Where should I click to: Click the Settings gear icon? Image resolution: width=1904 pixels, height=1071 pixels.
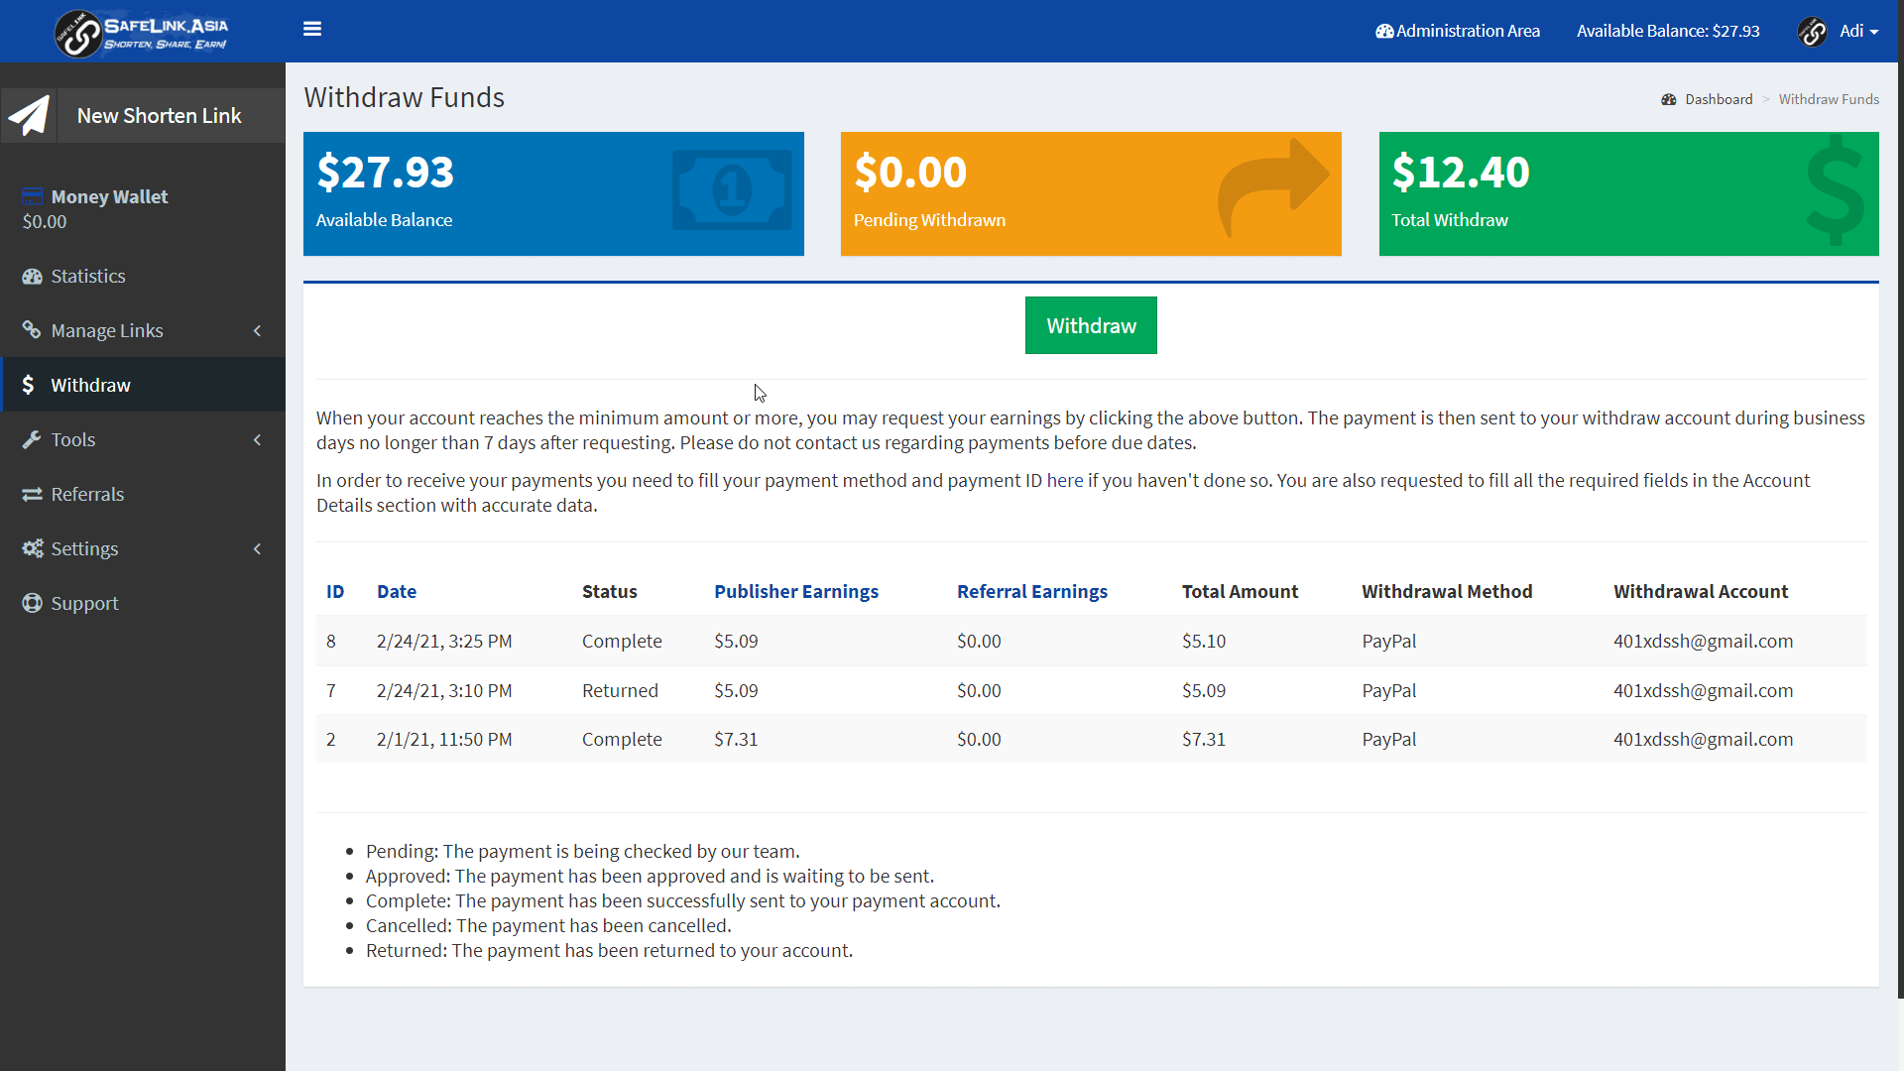tap(31, 548)
